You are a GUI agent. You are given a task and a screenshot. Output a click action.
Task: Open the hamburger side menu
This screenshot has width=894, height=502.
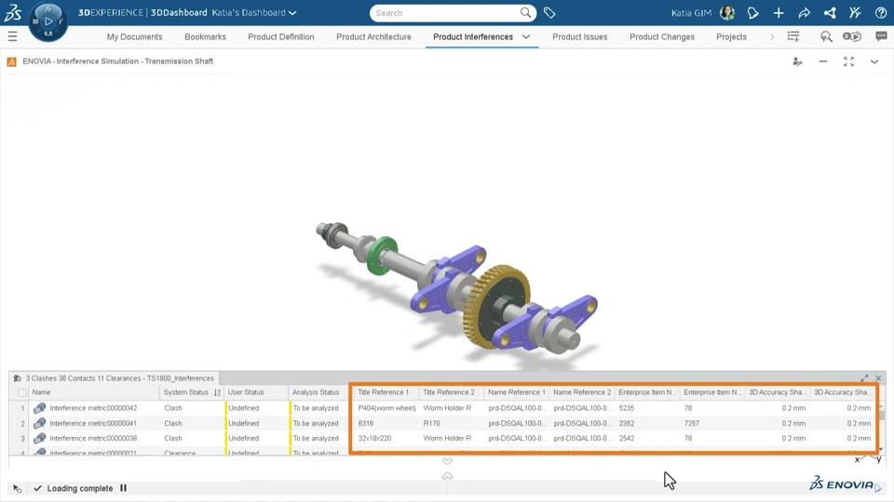[12, 36]
